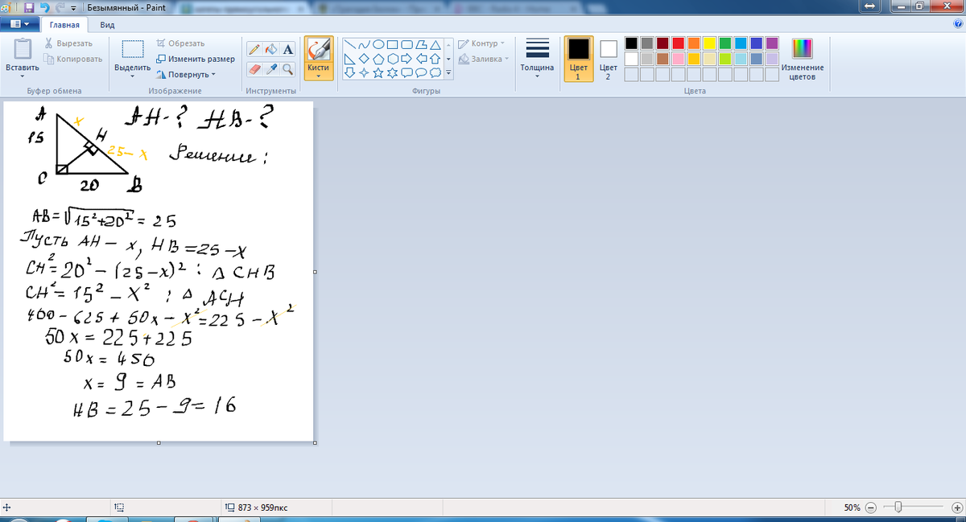Click the Save icon in title bar

point(30,7)
